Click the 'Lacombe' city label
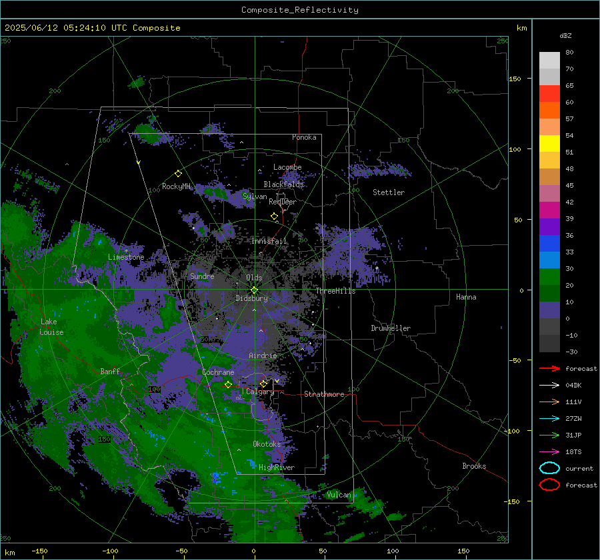 pos(287,167)
